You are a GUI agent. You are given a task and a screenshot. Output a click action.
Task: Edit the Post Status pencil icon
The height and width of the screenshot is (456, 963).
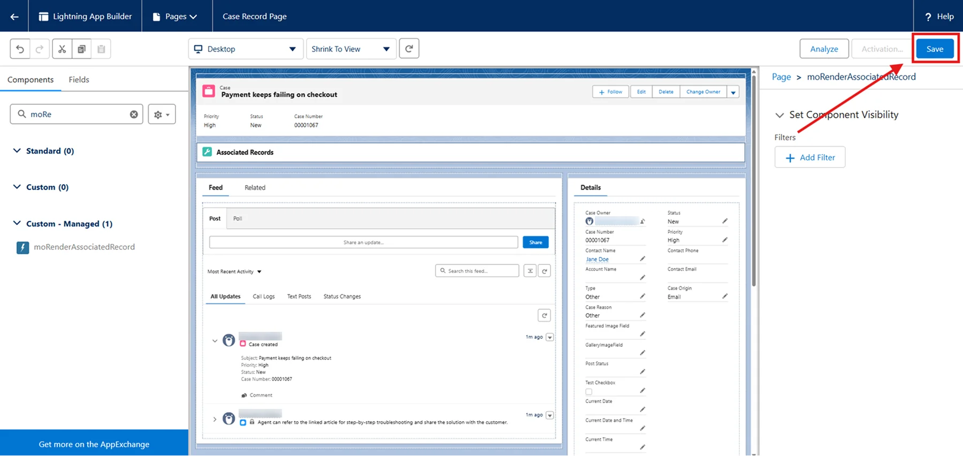tap(643, 371)
